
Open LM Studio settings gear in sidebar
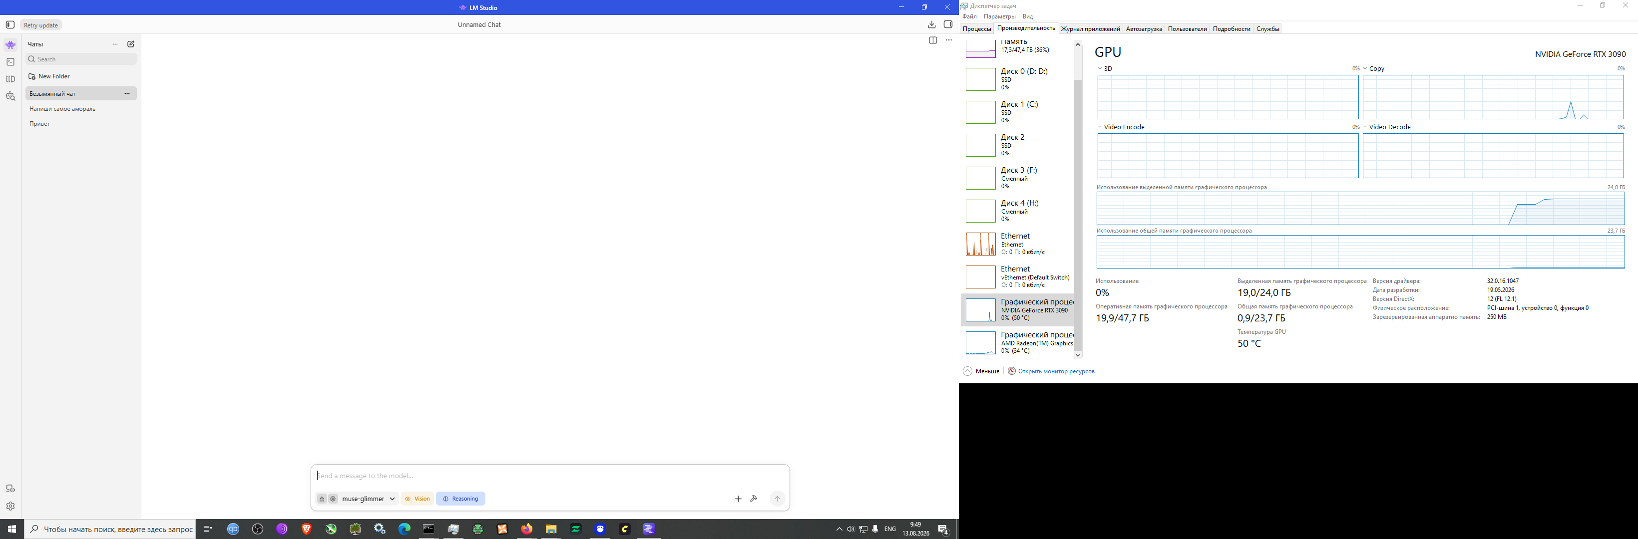pyautogui.click(x=10, y=507)
